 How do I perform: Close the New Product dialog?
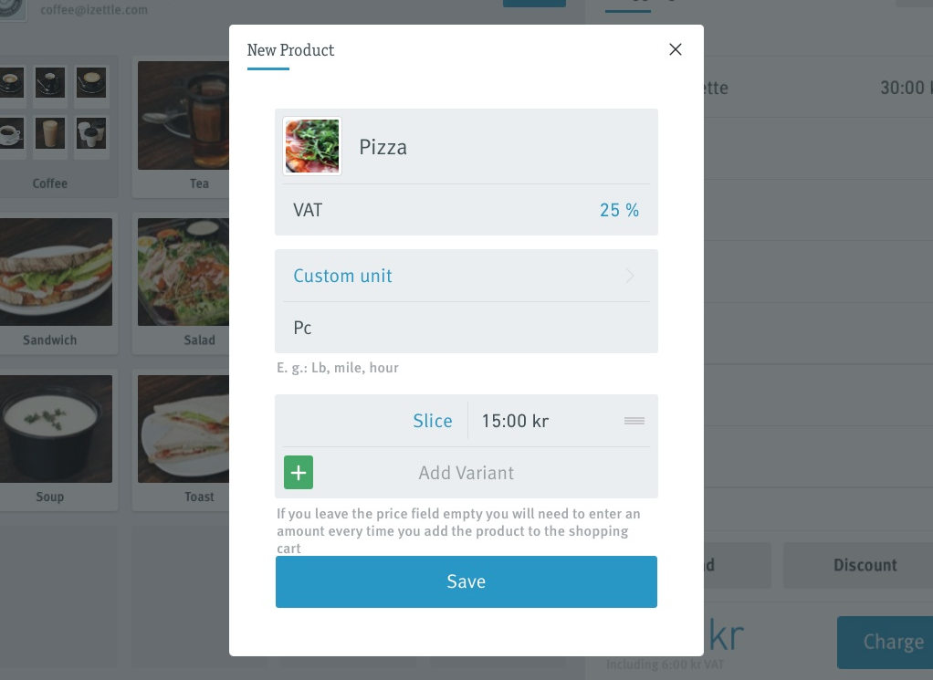(x=675, y=49)
